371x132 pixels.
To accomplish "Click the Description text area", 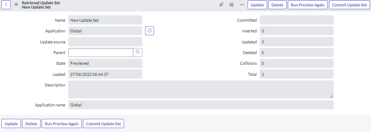I will [201, 89].
